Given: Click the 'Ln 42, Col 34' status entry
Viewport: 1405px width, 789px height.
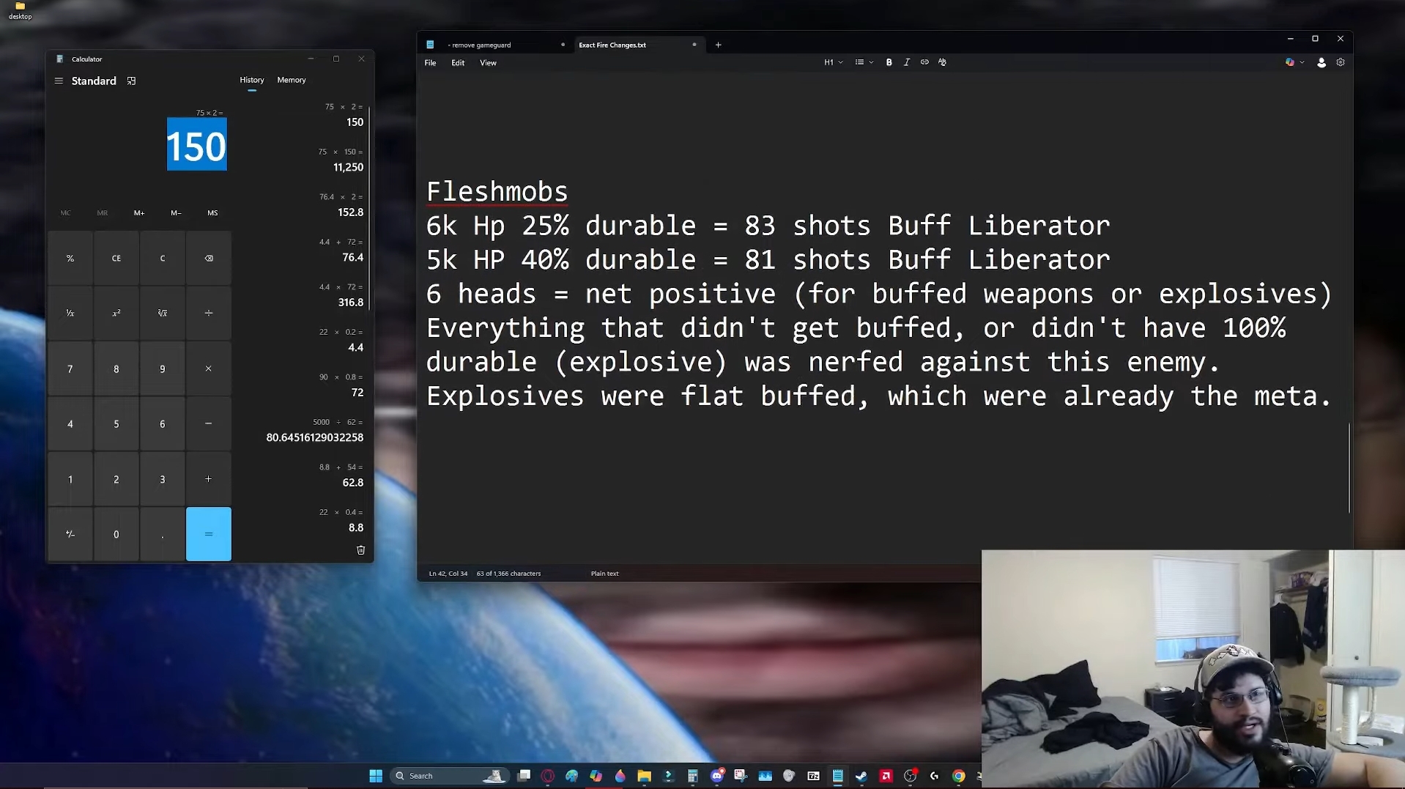Looking at the screenshot, I should (448, 574).
